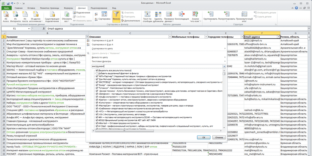This screenshot has width=312, height=156.
Task: Import data 'Из Access' icon
Action: coord(6,14)
